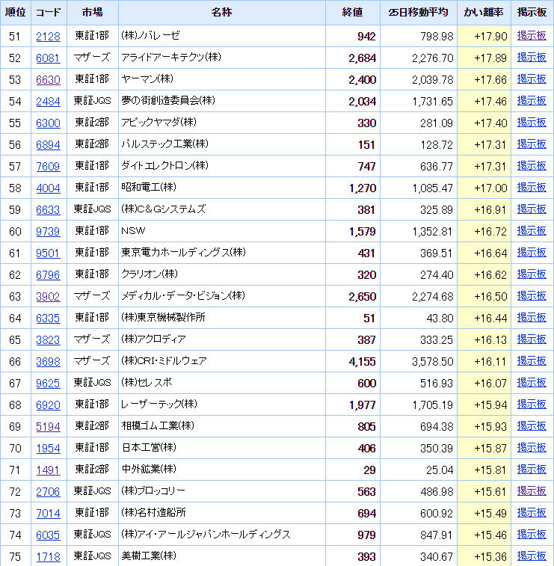Open stock code 3902 link
The image size is (554, 566).
click(48, 296)
